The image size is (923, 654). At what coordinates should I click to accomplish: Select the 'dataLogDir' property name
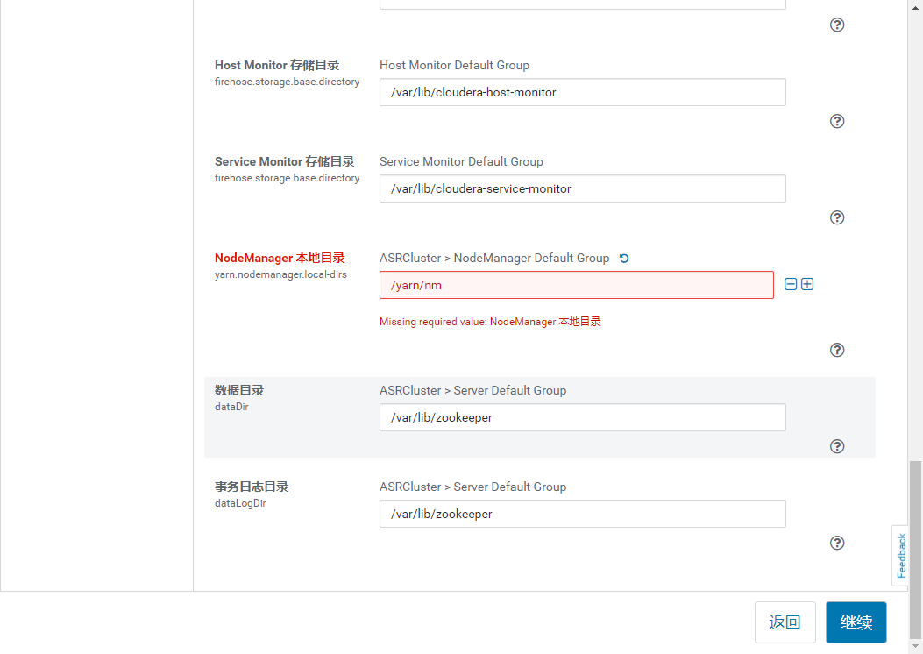[240, 503]
